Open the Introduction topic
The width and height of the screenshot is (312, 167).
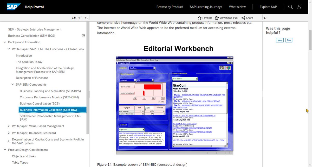click(x=24, y=55)
